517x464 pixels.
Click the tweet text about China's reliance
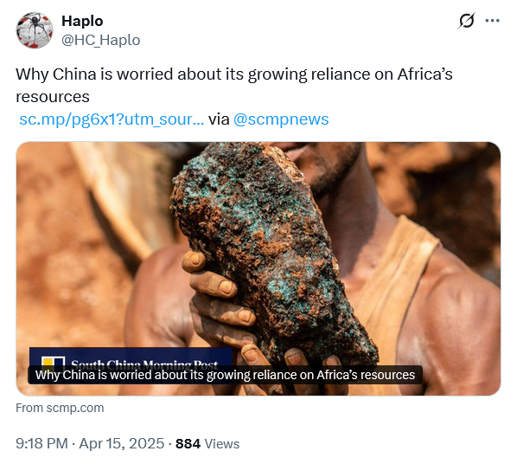[x=234, y=85]
